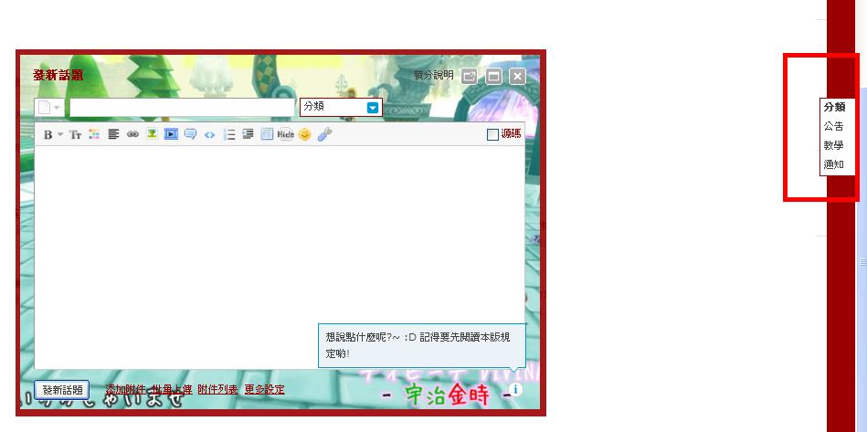Image resolution: width=867 pixels, height=432 pixels.
Task: Submit the post with the 發新話題 button
Action: click(x=62, y=389)
